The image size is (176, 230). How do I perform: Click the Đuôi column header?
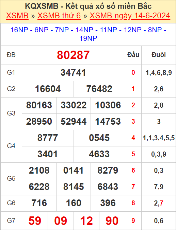(159, 55)
